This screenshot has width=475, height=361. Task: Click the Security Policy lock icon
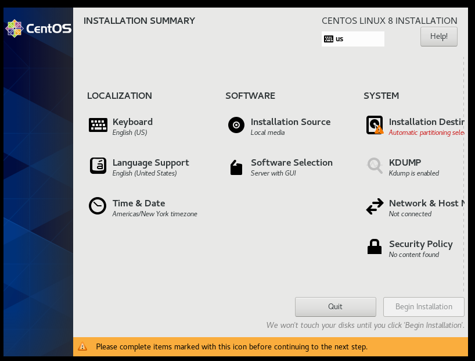(375, 247)
